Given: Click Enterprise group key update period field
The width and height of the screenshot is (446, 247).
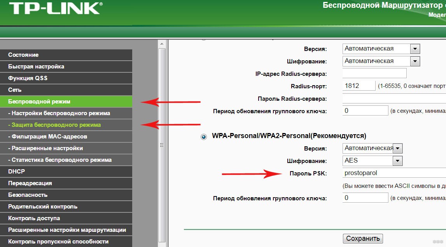Looking at the screenshot, I should tap(365, 111).
